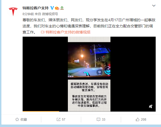Click the 收藏 favorite label
This screenshot has height=127, width=161.
(24, 119)
